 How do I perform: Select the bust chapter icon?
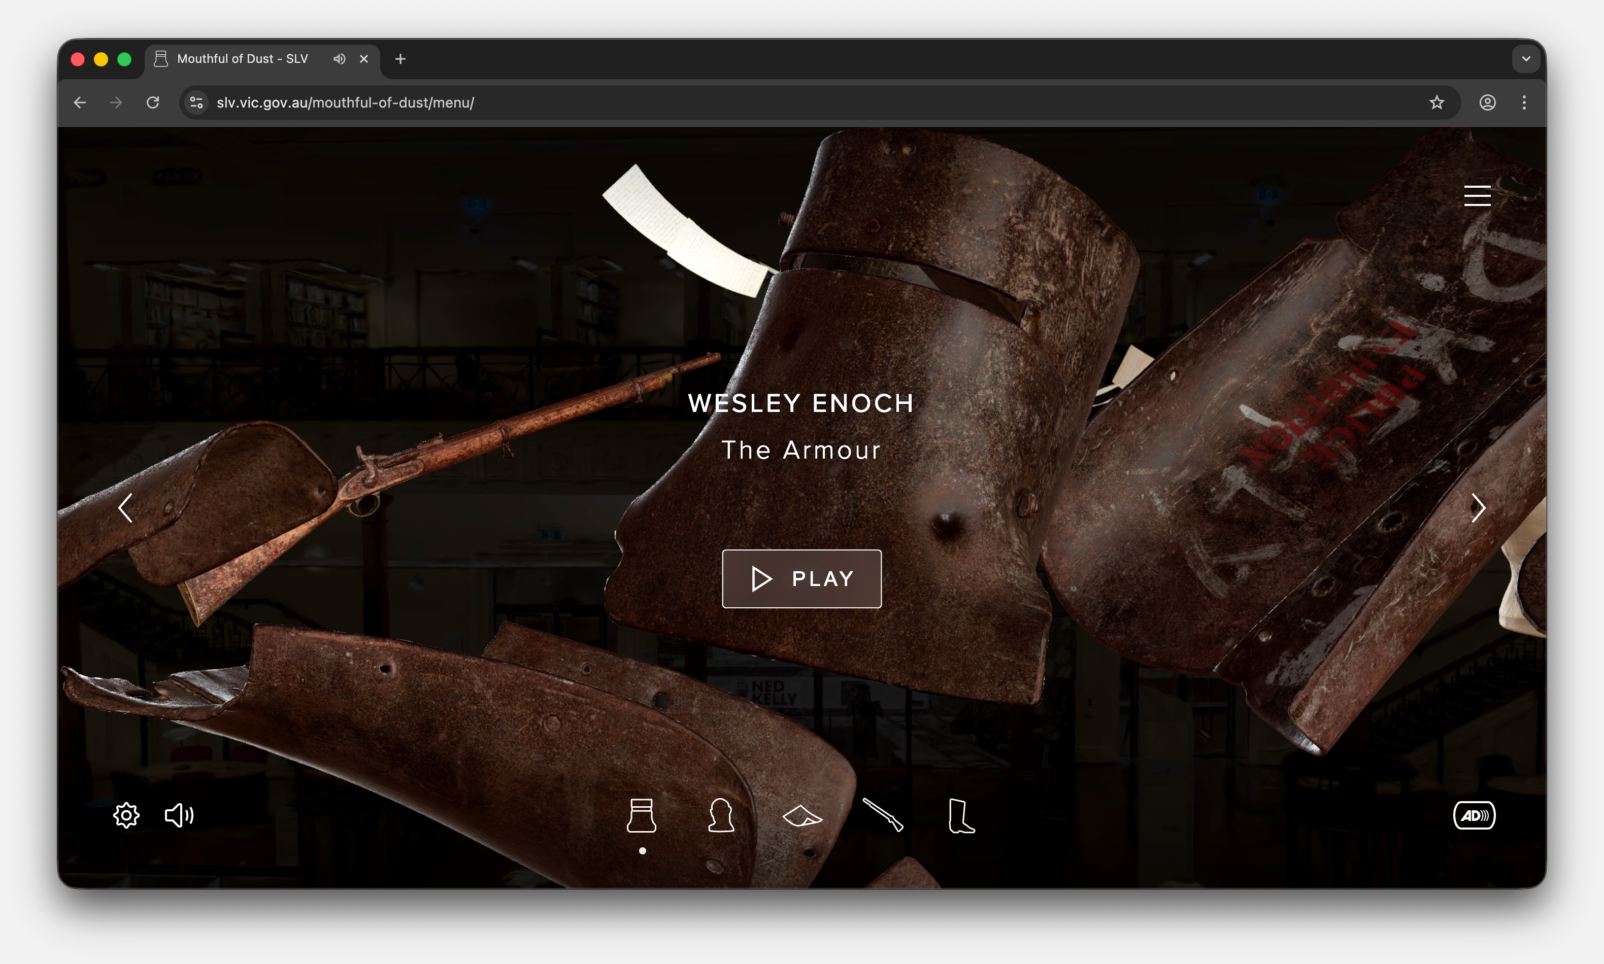point(721,816)
